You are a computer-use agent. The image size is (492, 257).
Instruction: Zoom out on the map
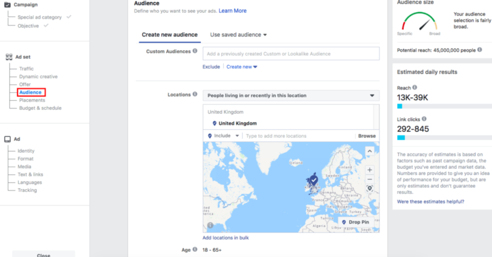[369, 179]
